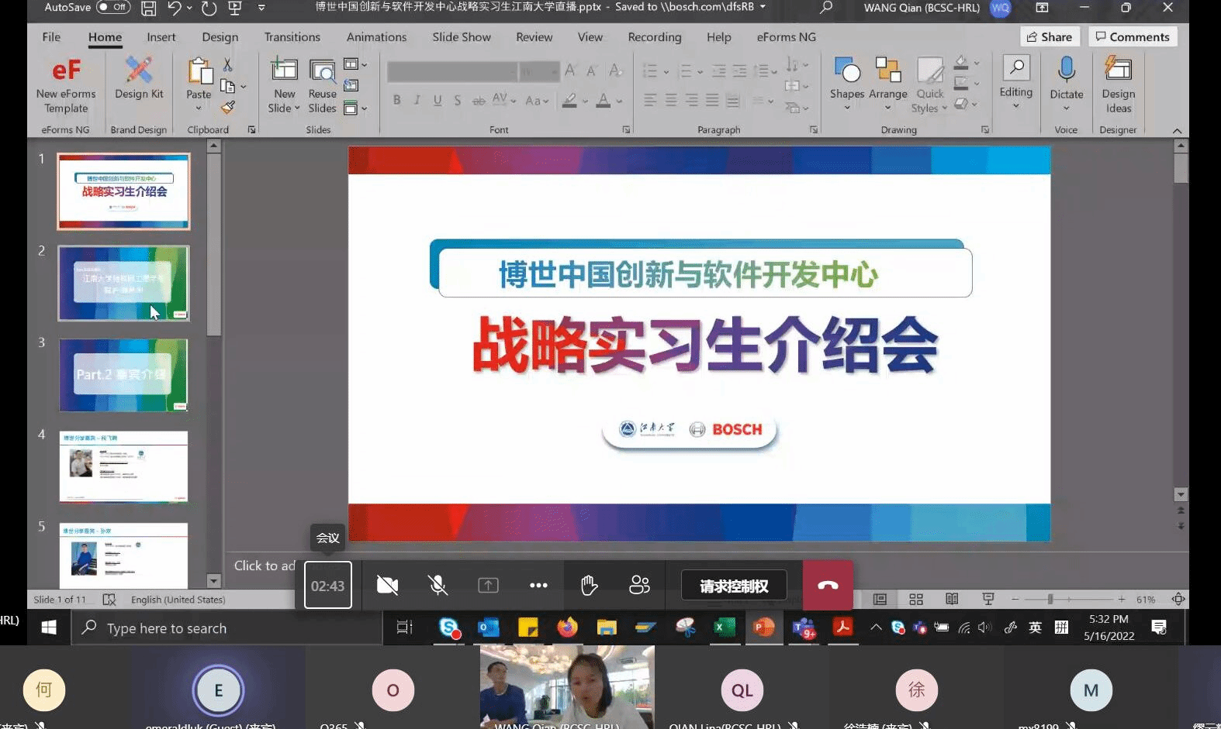This screenshot has height=729, width=1221.
Task: Open the Design Ideas pane
Action: click(x=1118, y=79)
